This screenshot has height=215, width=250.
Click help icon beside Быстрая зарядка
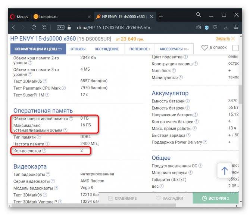pos(188,135)
